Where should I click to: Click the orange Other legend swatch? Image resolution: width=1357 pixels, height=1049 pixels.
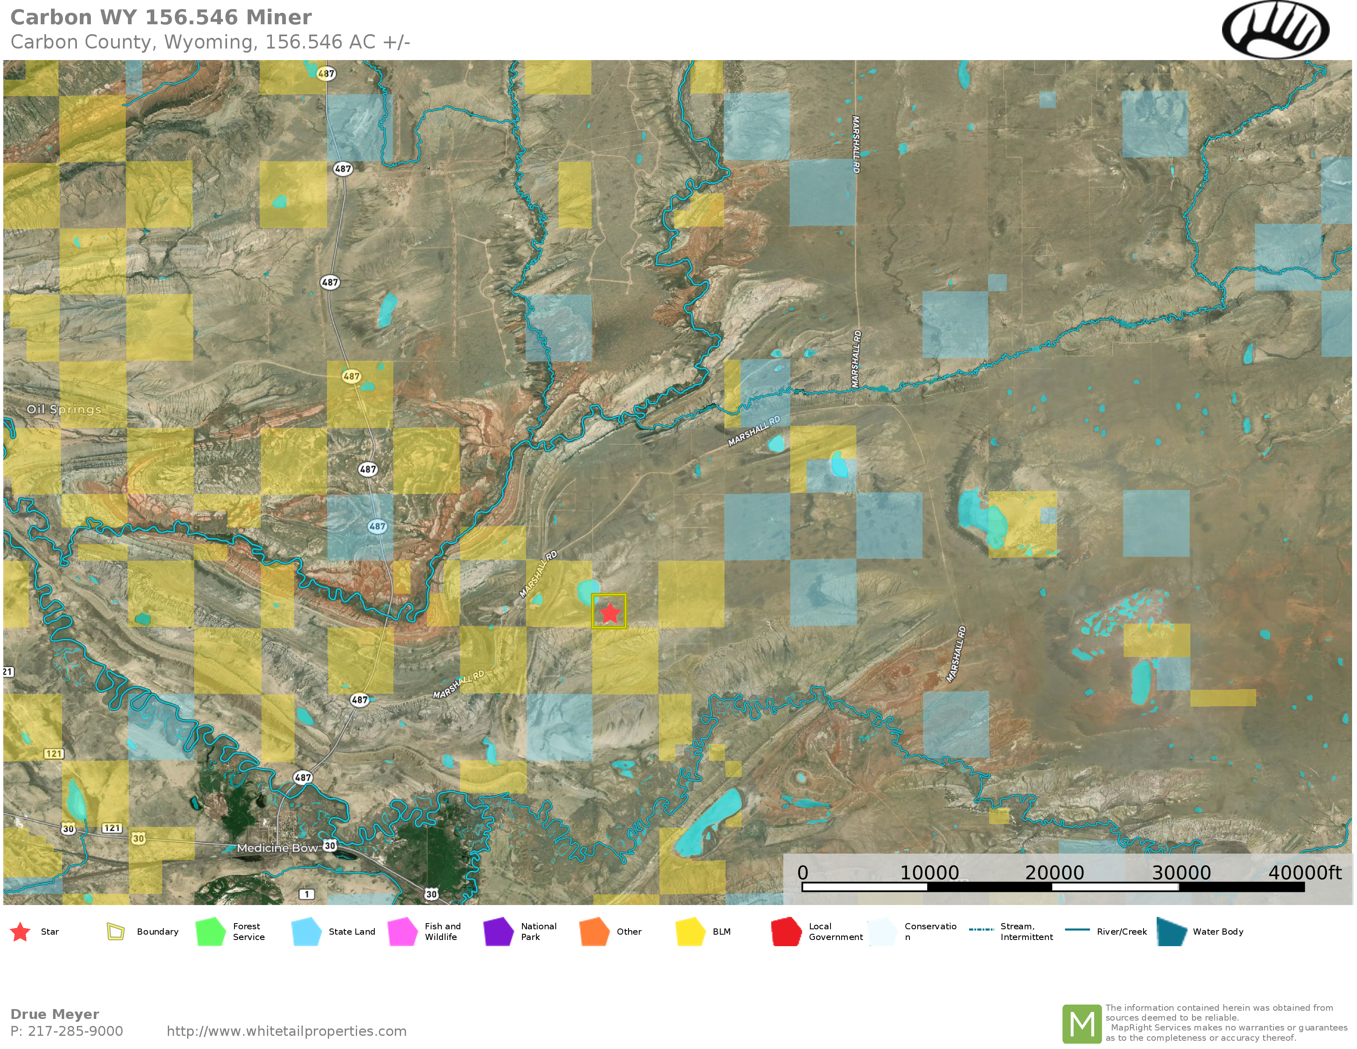594,931
